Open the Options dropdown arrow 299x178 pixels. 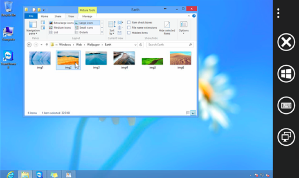click(184, 34)
